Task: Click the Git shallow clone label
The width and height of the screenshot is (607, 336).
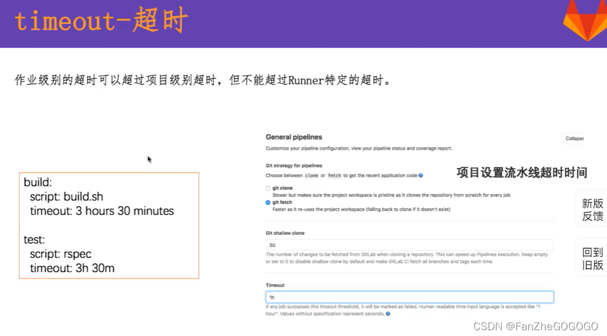Action: 285,233
